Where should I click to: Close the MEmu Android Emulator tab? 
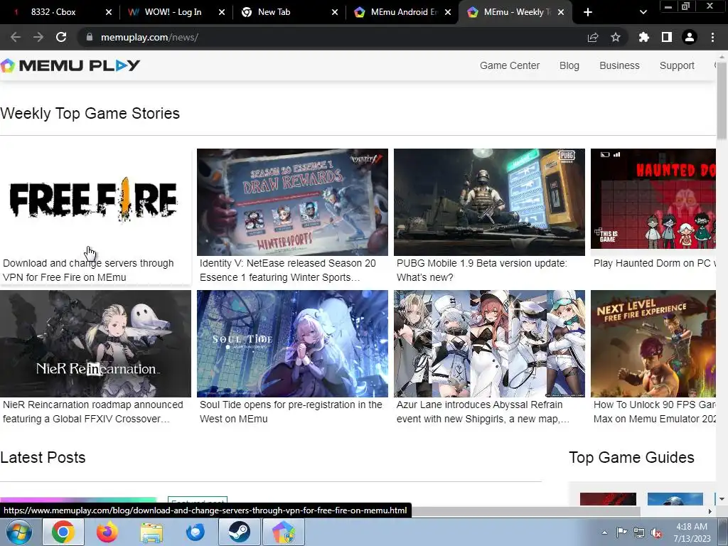pos(448,12)
